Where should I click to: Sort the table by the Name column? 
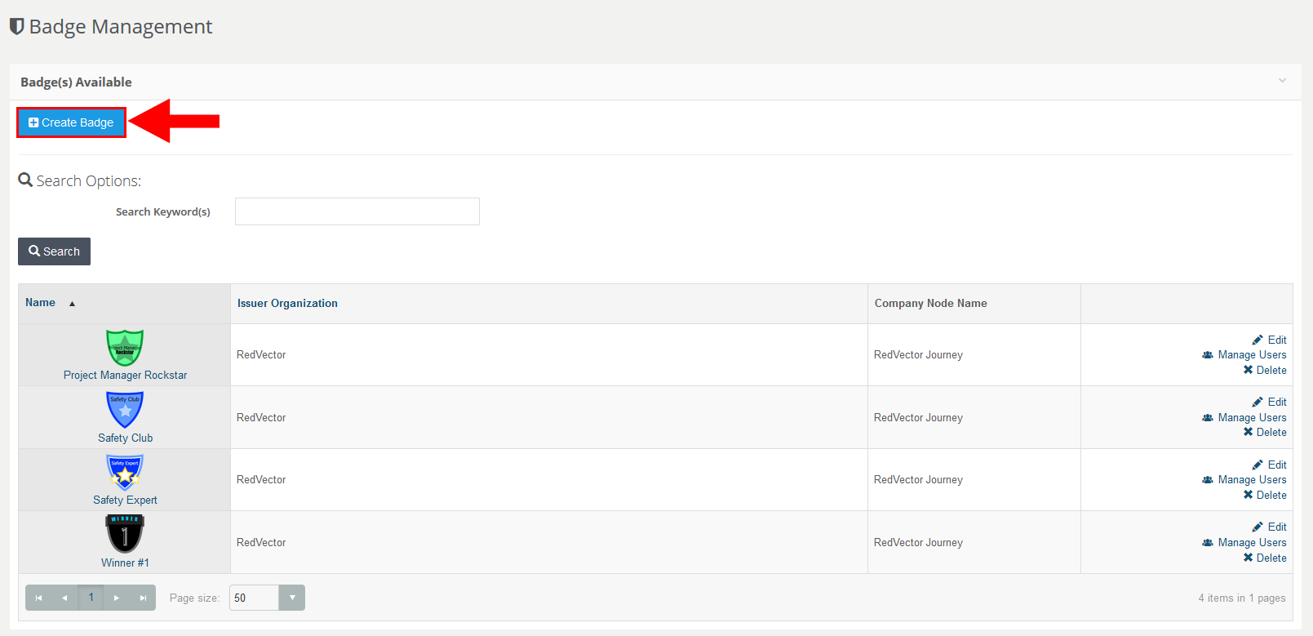pos(41,303)
